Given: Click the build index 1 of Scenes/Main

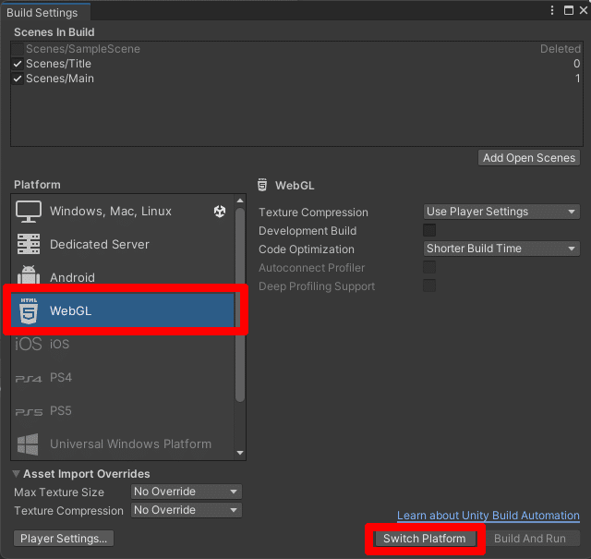Looking at the screenshot, I should pyautogui.click(x=577, y=79).
